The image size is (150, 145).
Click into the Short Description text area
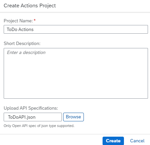(x=76, y=73)
